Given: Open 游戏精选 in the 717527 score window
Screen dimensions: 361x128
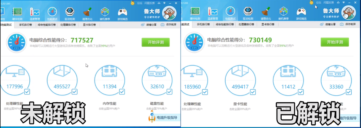Looking at the screenshot, I should pyautogui.click(x=122, y=14).
